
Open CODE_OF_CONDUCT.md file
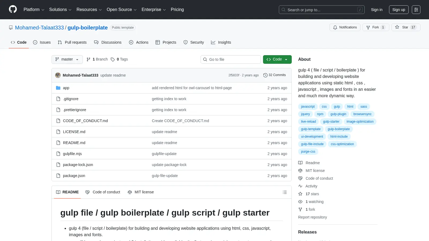coord(85,121)
